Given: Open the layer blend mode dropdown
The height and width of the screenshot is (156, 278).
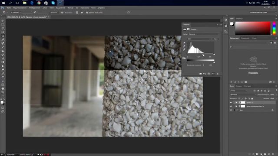Looking at the screenshot, I should coord(243,94).
